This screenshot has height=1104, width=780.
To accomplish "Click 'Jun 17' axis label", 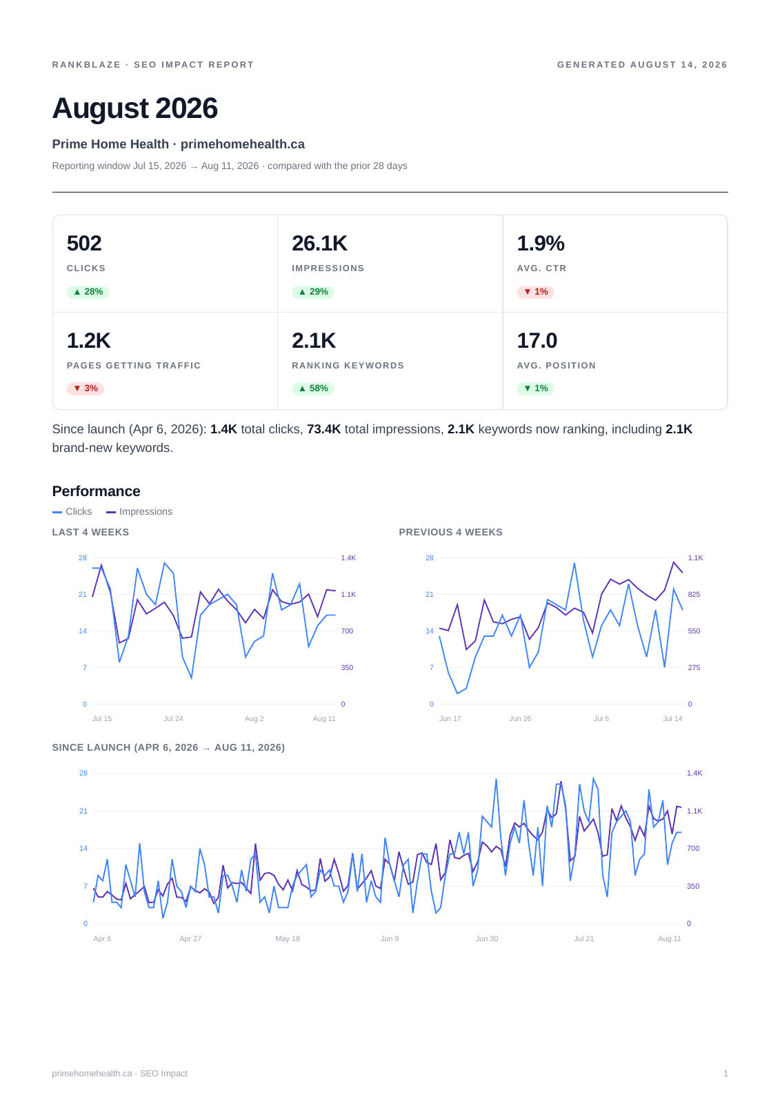I will point(450,719).
